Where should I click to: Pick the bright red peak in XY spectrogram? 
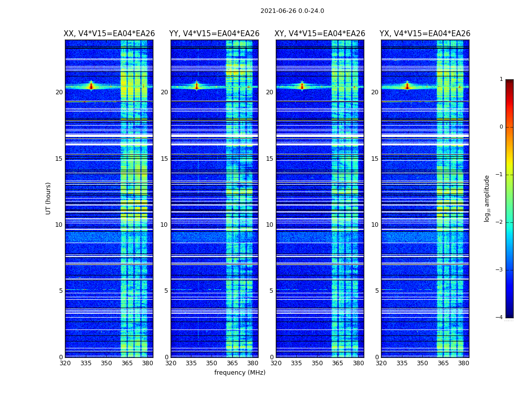coord(302,86)
